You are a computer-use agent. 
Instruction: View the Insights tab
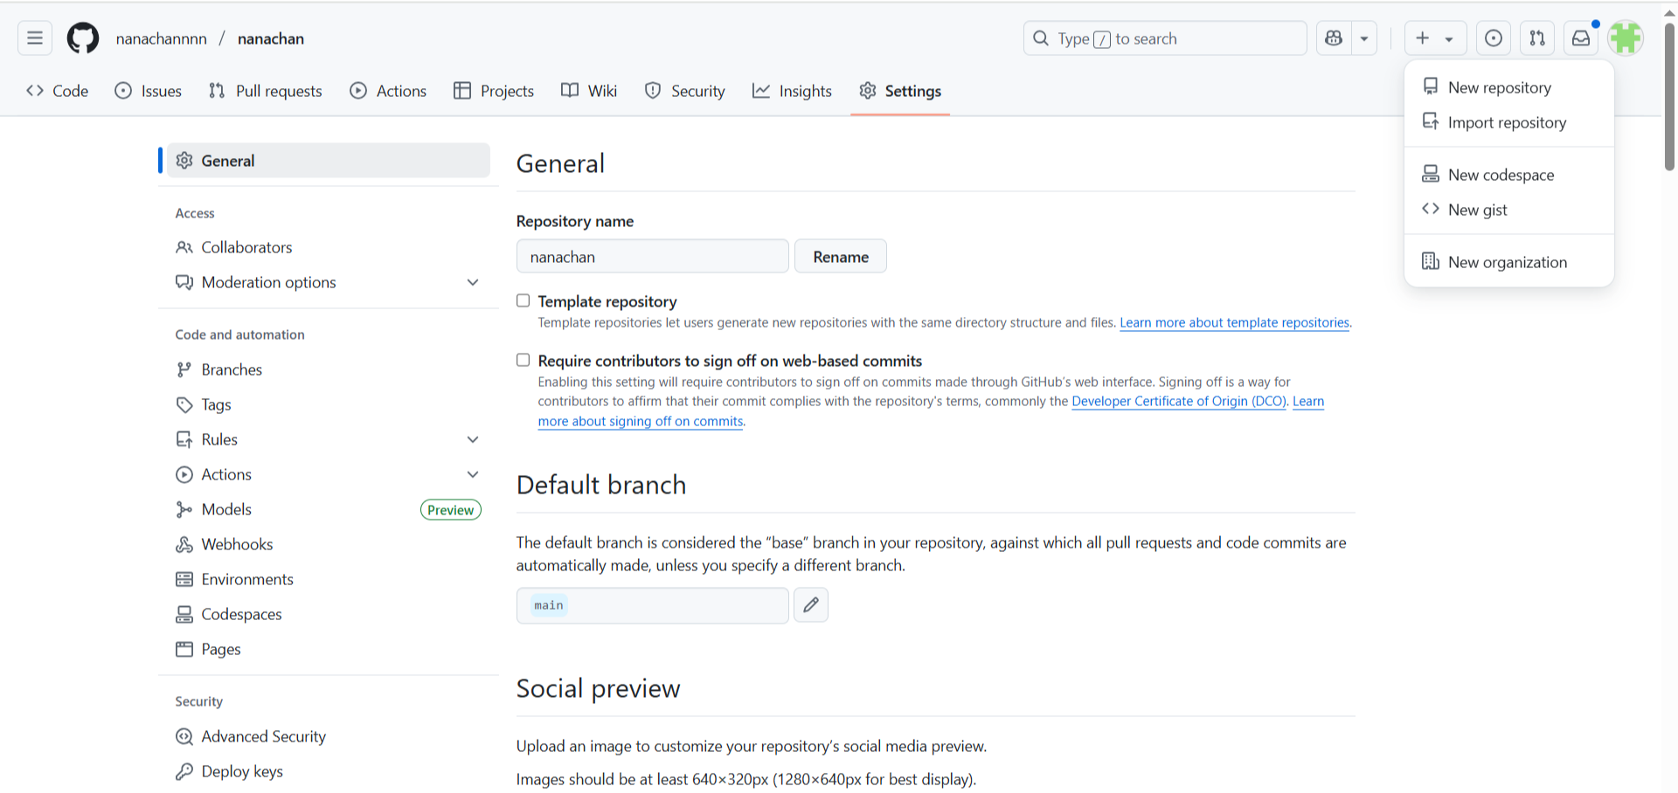[792, 91]
